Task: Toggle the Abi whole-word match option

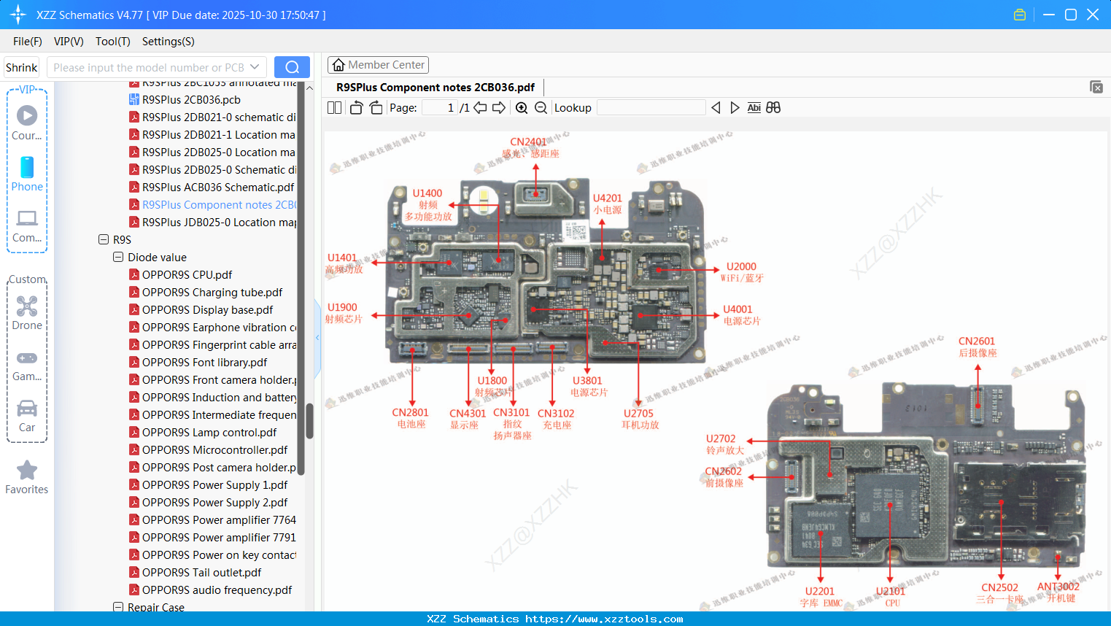Action: 754,108
